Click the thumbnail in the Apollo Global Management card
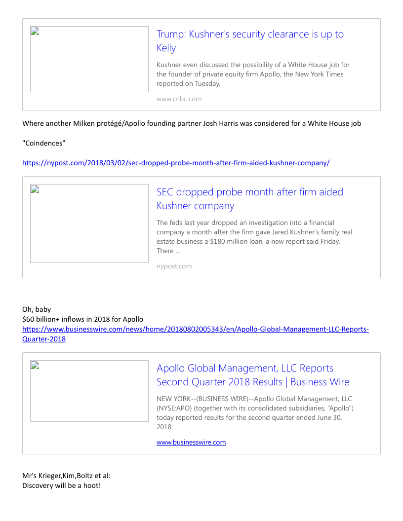The image size is (403, 521). [89, 391]
